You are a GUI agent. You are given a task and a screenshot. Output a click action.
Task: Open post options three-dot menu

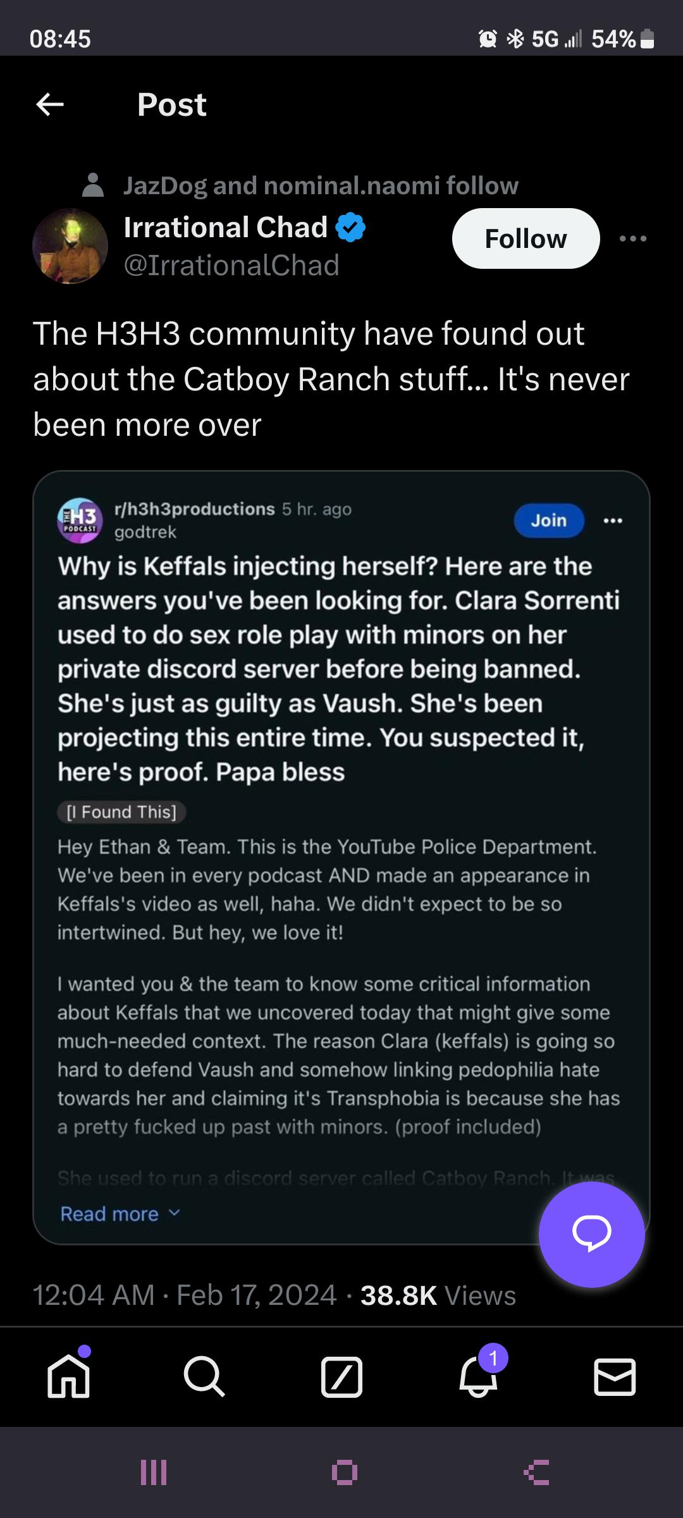pyautogui.click(x=633, y=238)
